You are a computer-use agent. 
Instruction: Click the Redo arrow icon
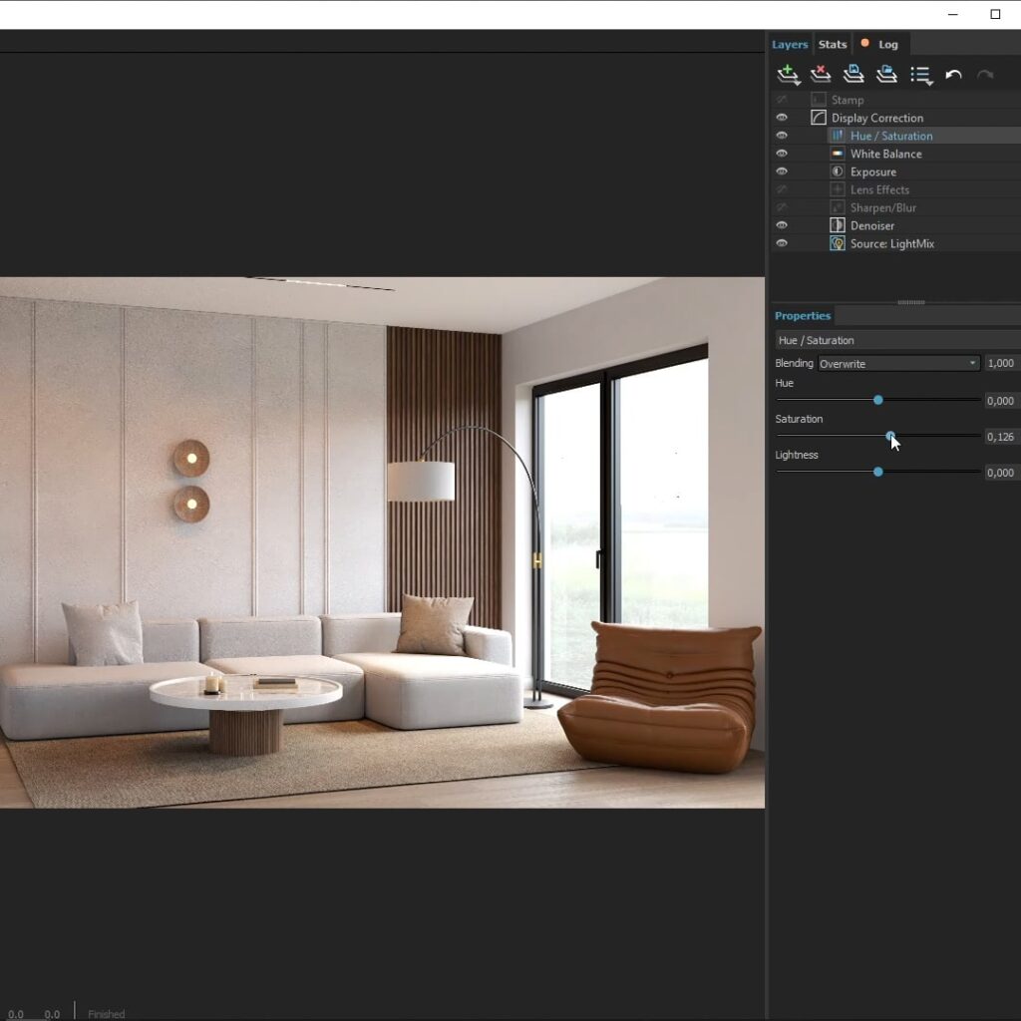pyautogui.click(x=985, y=75)
